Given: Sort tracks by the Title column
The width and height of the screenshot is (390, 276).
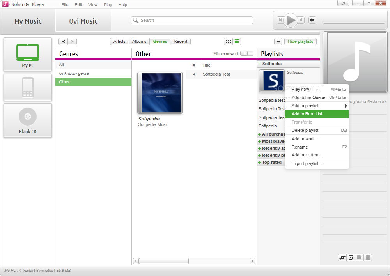Looking at the screenshot, I should click(206, 65).
